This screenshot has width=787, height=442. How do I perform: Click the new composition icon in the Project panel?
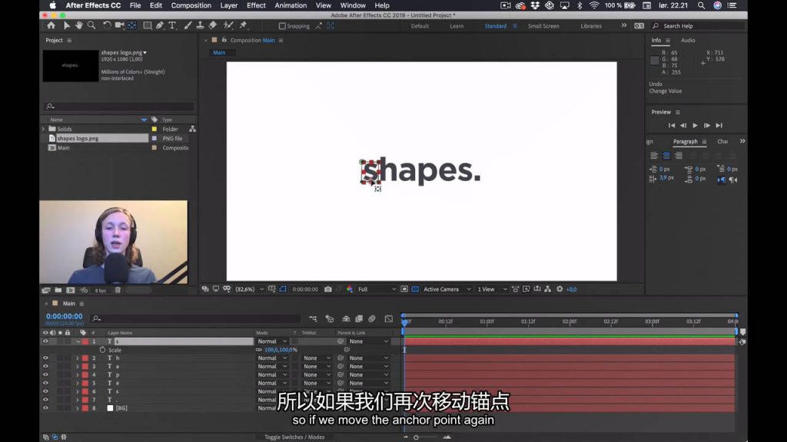click(71, 290)
